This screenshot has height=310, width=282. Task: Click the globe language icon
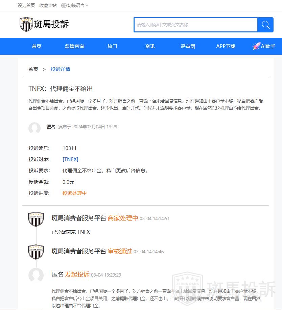point(64,5)
